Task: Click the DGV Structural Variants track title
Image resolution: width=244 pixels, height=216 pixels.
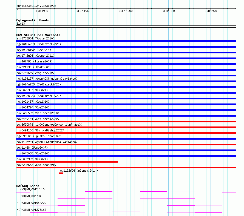Action: (x=38, y=35)
